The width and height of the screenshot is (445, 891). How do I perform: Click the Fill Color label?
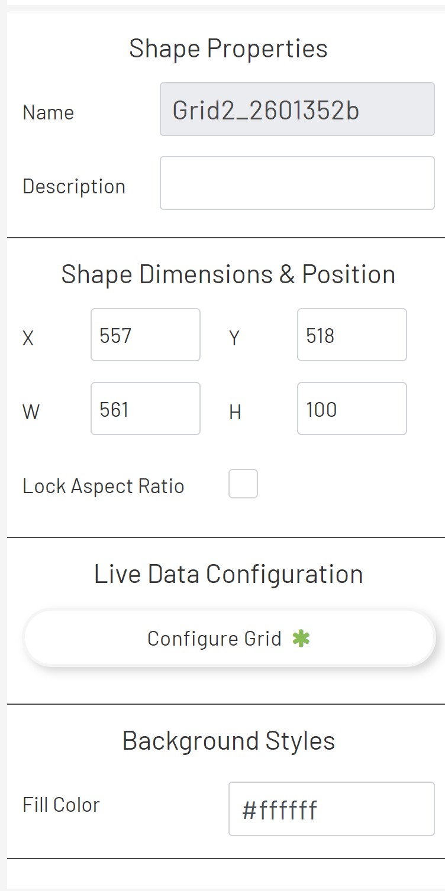[x=61, y=804]
